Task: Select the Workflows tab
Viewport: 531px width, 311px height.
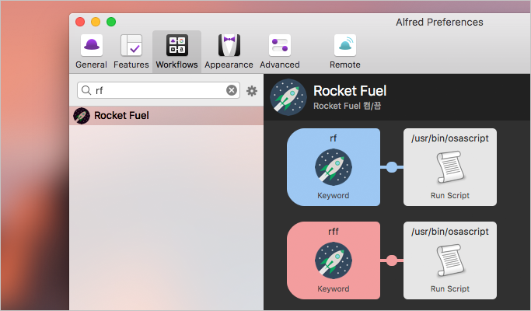Action: [176, 52]
